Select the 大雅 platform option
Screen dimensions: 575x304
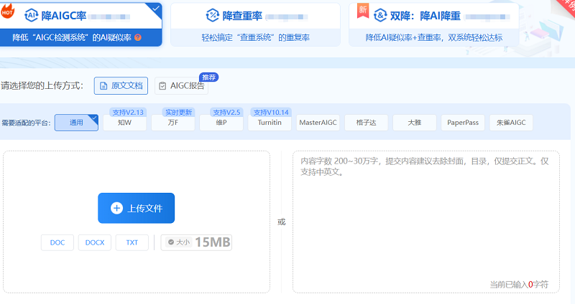[415, 123]
